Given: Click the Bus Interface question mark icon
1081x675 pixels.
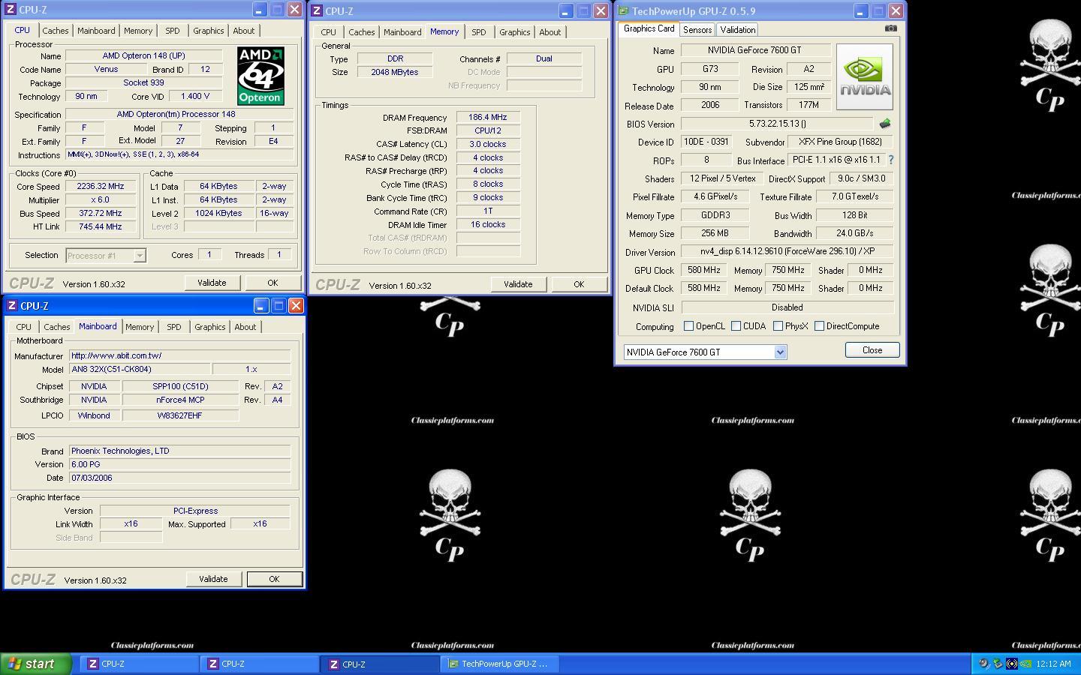Looking at the screenshot, I should coord(891,160).
